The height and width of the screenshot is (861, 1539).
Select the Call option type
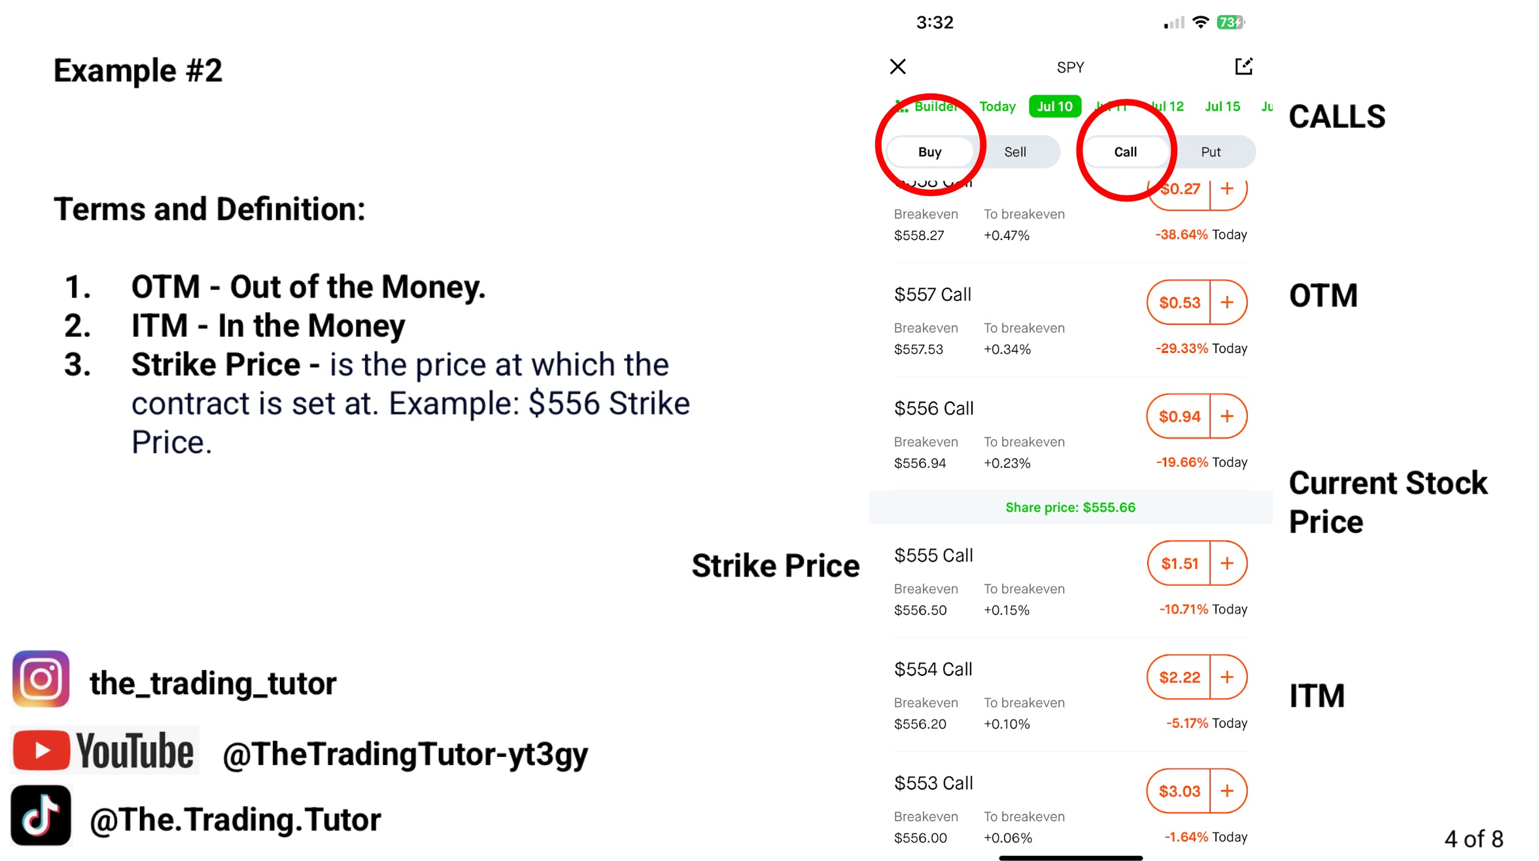pos(1125,152)
